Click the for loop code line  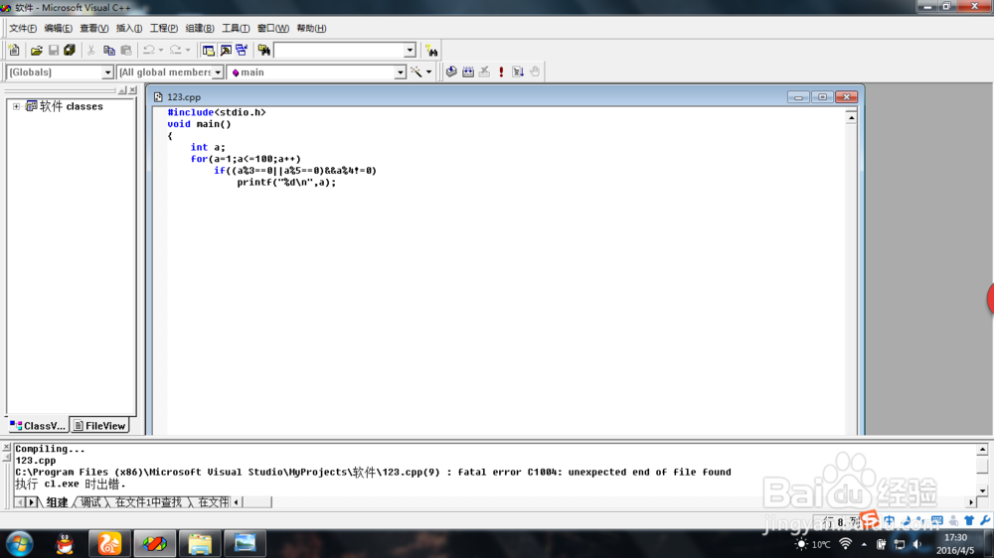[x=246, y=159]
